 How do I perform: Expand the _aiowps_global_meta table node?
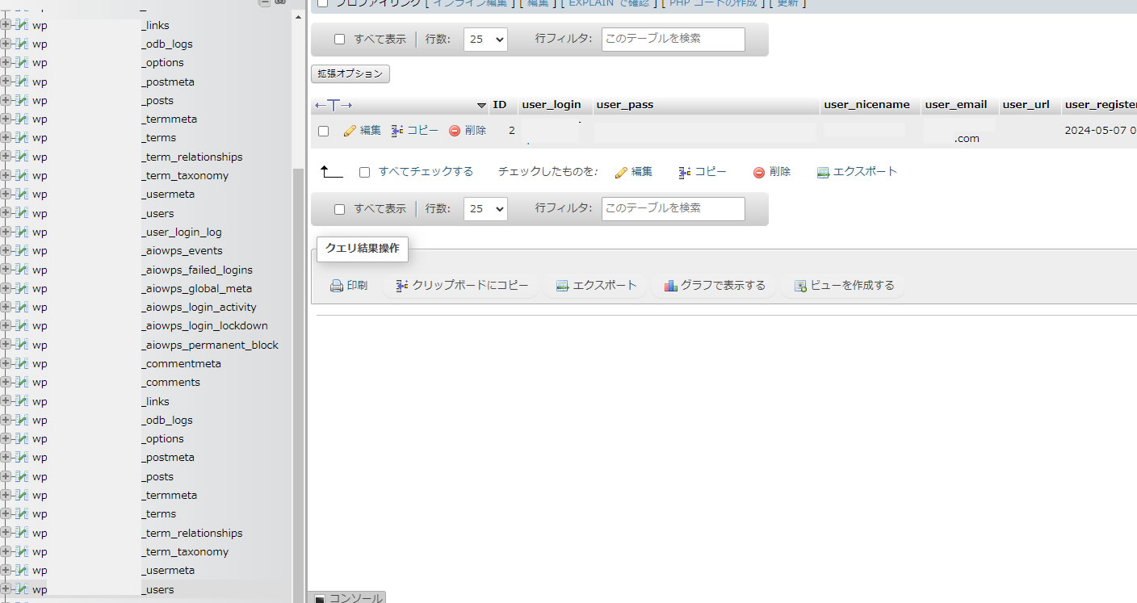click(x=6, y=288)
